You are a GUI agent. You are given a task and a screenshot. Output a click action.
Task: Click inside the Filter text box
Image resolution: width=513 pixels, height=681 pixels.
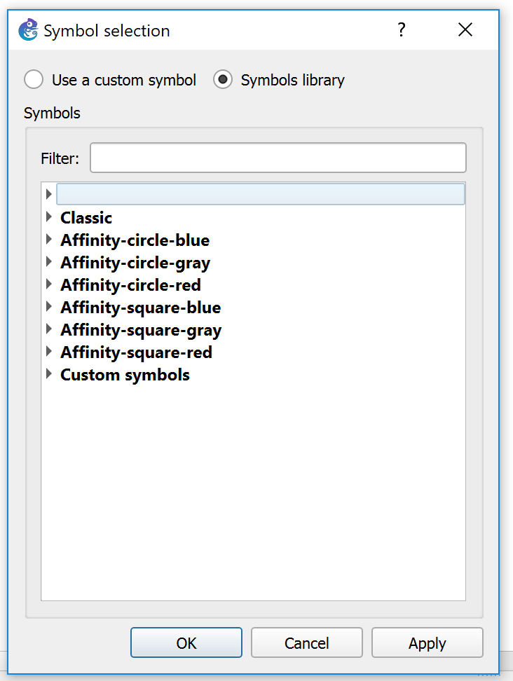click(278, 157)
